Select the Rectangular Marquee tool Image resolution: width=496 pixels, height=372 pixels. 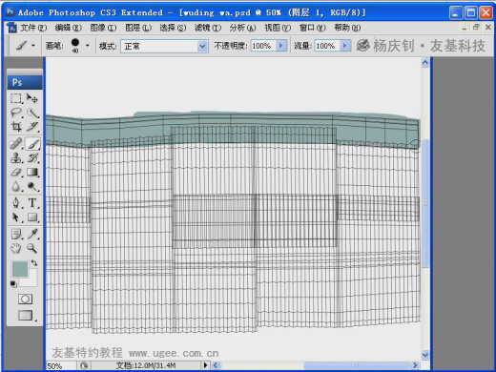[16, 98]
